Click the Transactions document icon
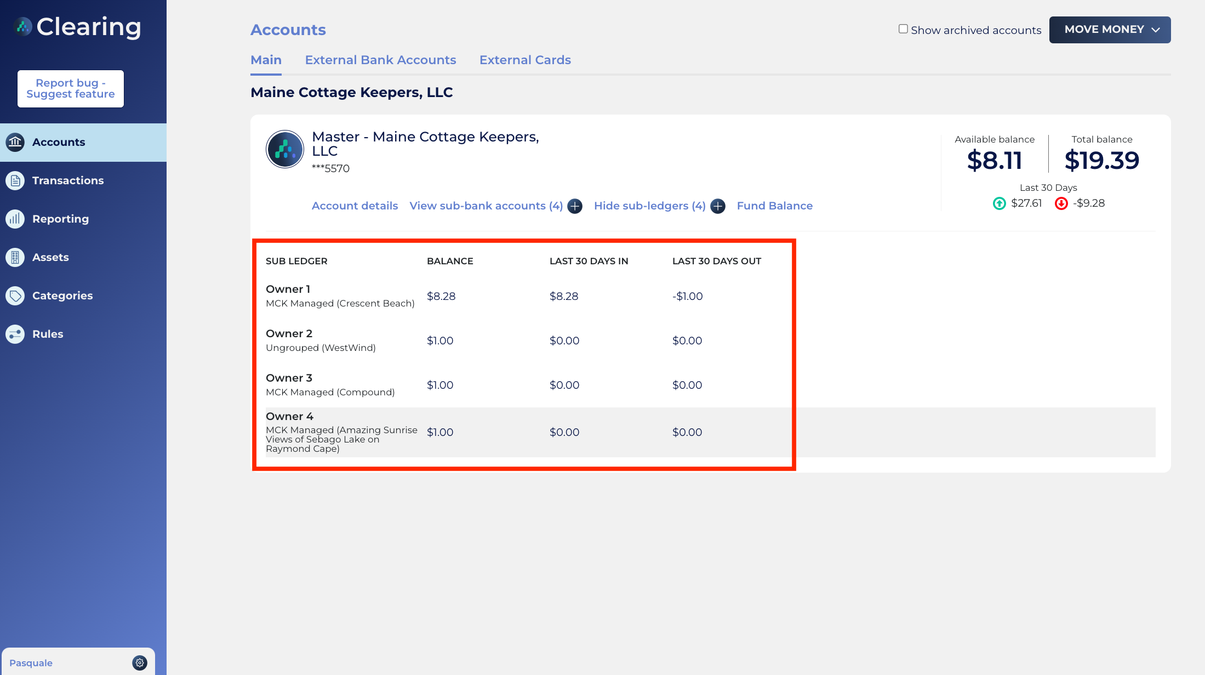The image size is (1205, 675). [x=15, y=181]
